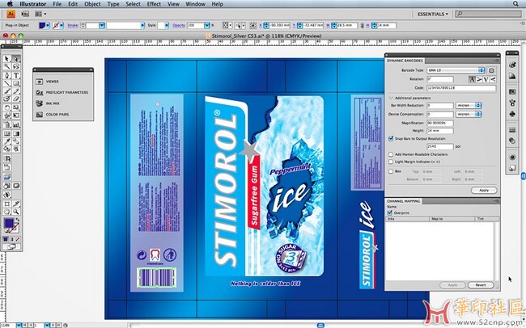The image size is (526, 328).
Task: Open the Window menu
Action: (195, 4)
